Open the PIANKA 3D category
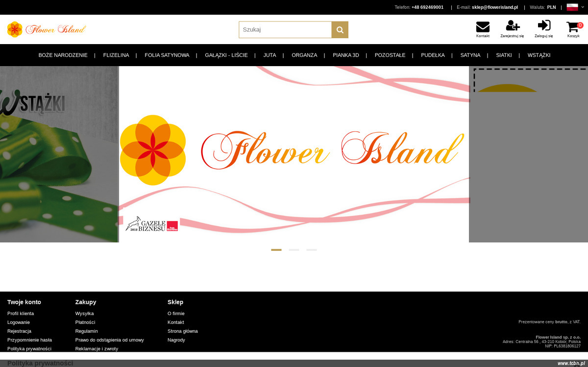 click(x=346, y=55)
